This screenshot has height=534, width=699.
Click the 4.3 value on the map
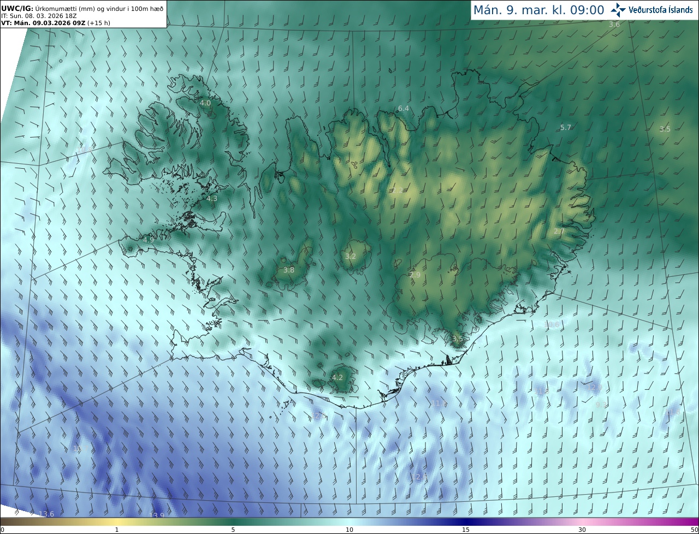click(212, 199)
